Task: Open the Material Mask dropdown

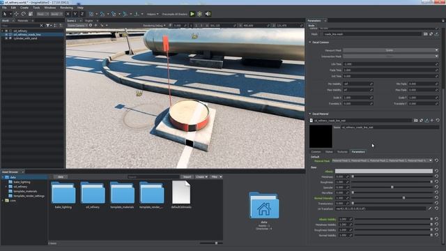Action: tap(382, 161)
